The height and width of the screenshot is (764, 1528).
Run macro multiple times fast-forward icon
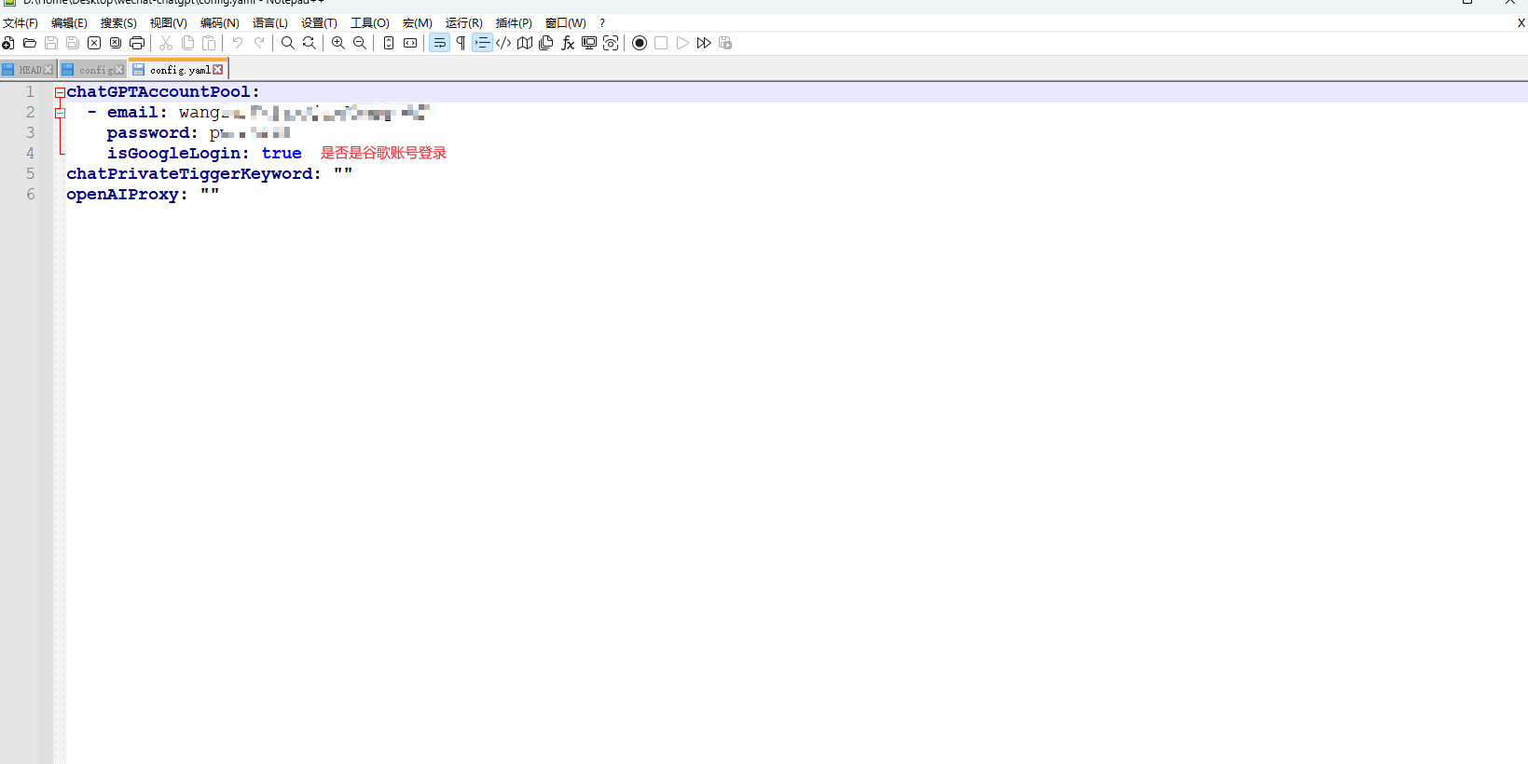click(x=704, y=43)
